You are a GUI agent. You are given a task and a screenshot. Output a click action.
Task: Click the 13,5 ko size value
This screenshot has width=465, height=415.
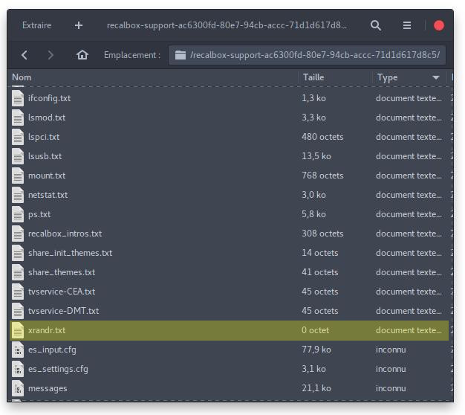[x=316, y=156]
